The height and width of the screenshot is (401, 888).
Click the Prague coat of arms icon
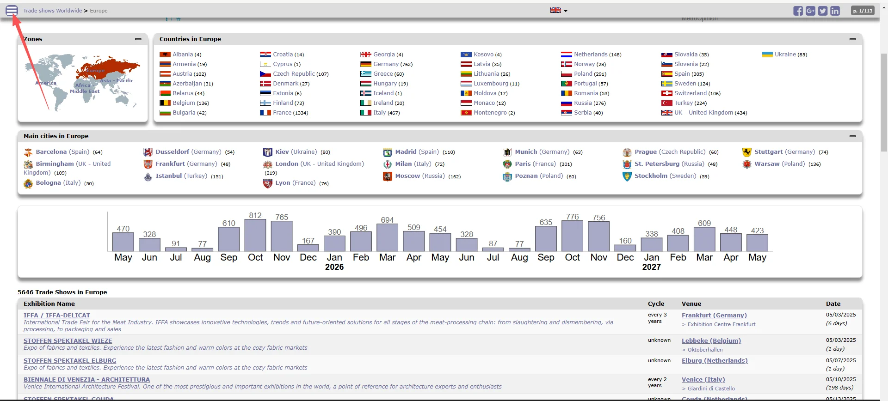point(627,152)
